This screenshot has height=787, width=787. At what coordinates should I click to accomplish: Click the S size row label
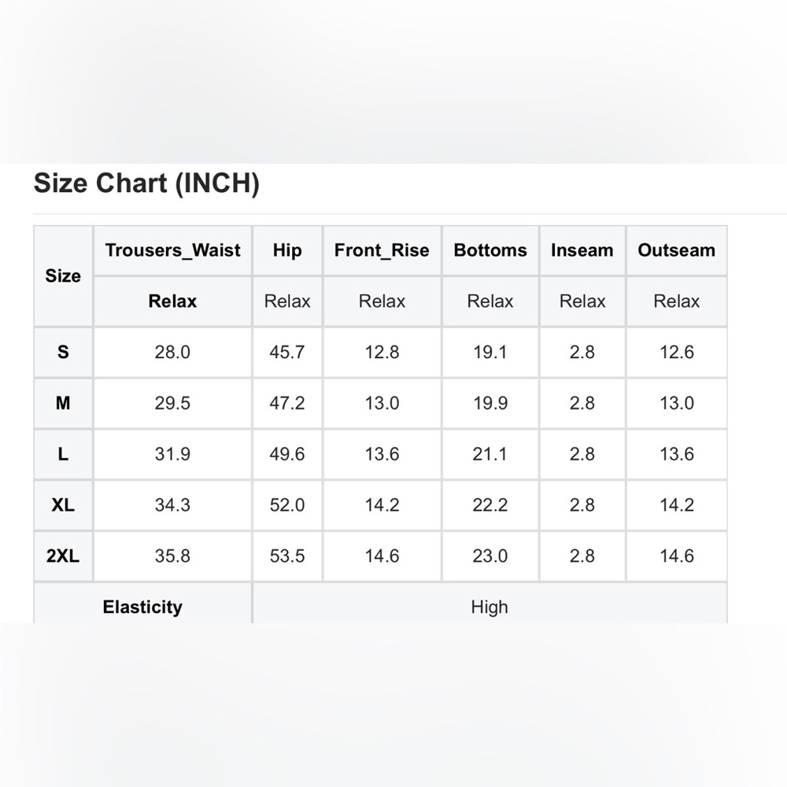coord(63,353)
